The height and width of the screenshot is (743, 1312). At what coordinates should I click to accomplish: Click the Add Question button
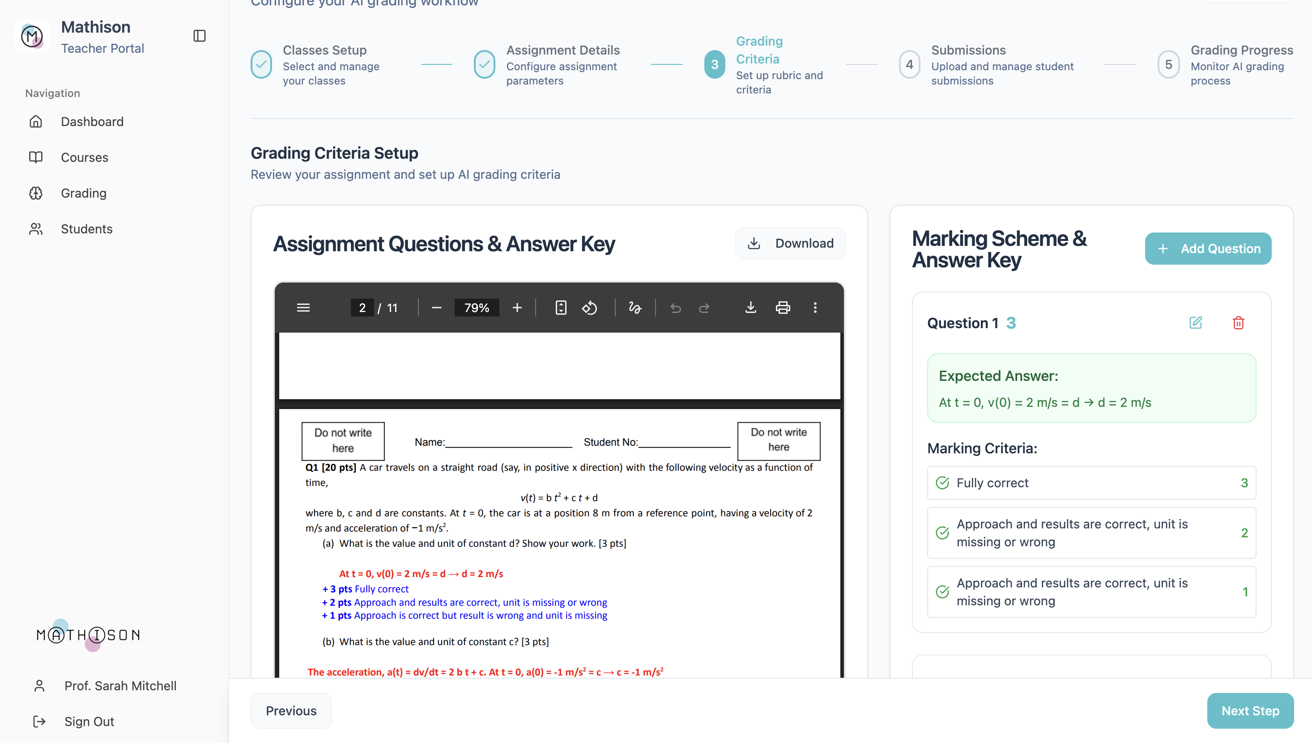[x=1208, y=249]
